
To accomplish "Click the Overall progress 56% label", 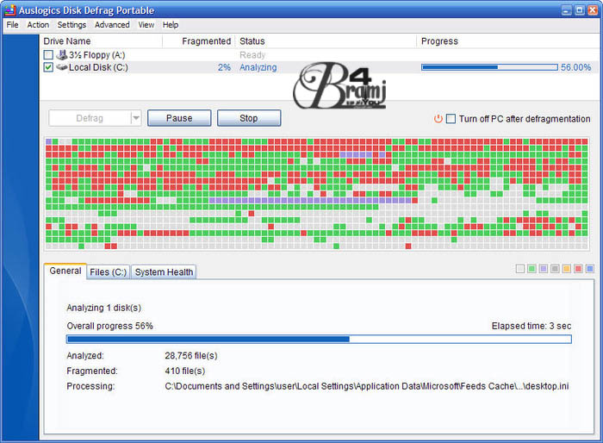I will point(110,326).
